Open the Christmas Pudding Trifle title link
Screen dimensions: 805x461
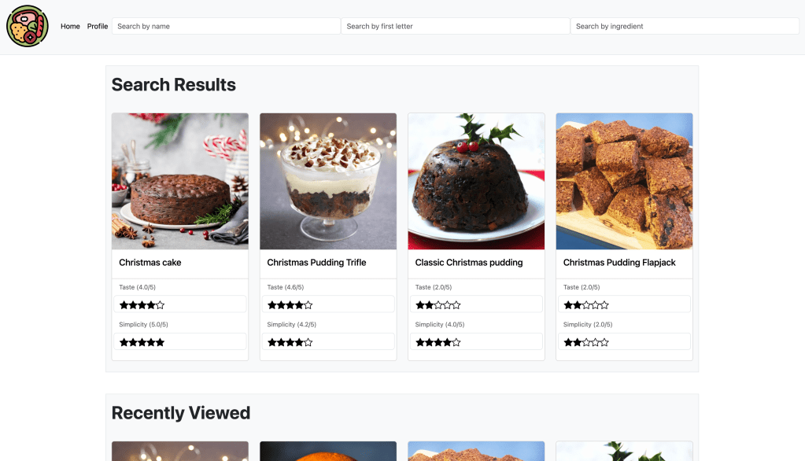(x=316, y=262)
